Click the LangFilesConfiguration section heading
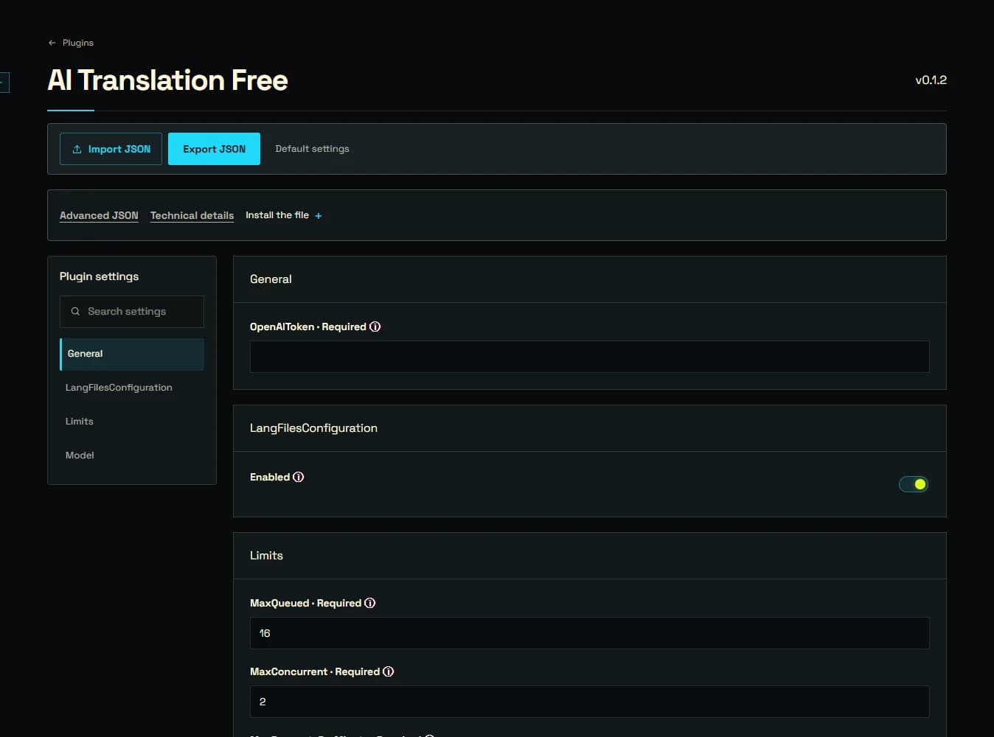 [x=313, y=428]
